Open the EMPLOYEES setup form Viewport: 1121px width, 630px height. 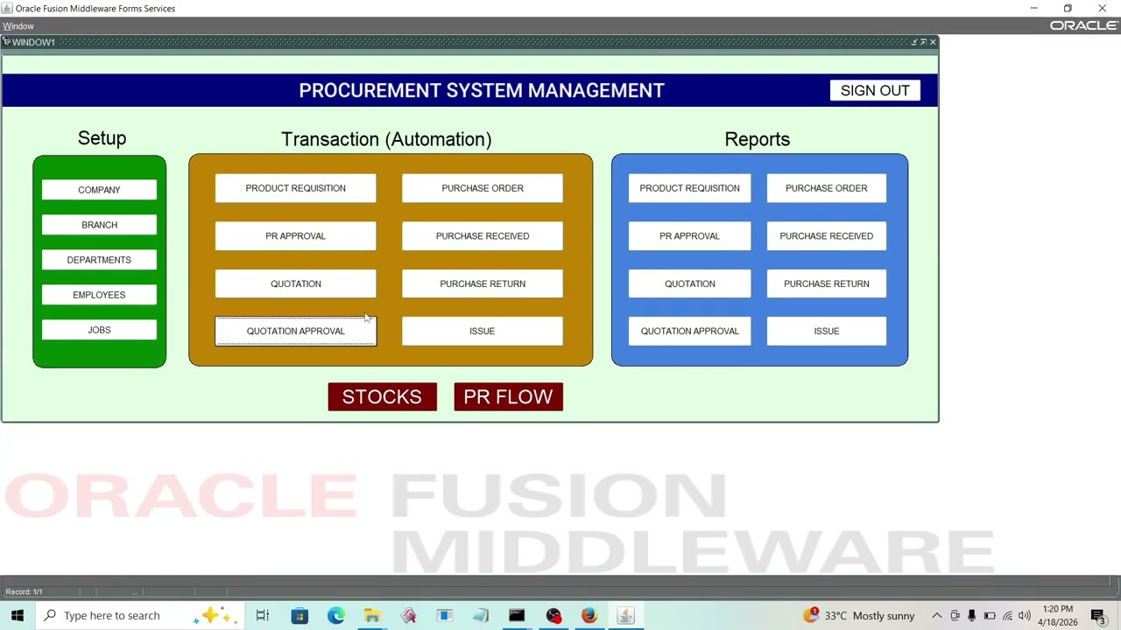99,295
